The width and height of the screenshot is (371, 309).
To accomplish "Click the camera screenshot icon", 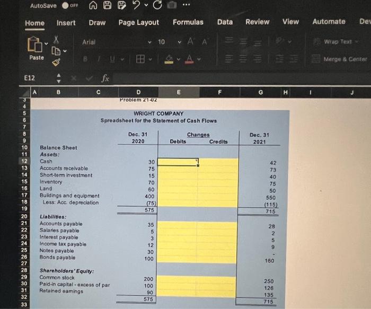I will tap(172, 5).
